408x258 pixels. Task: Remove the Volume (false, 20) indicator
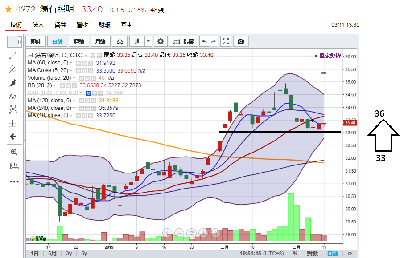pyautogui.click(x=93, y=78)
